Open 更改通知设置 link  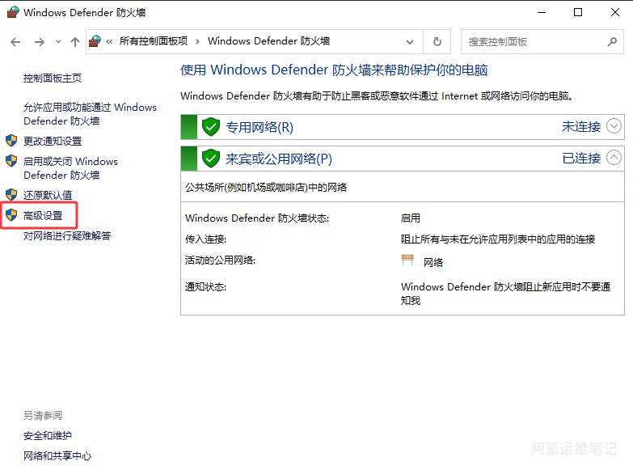[53, 141]
